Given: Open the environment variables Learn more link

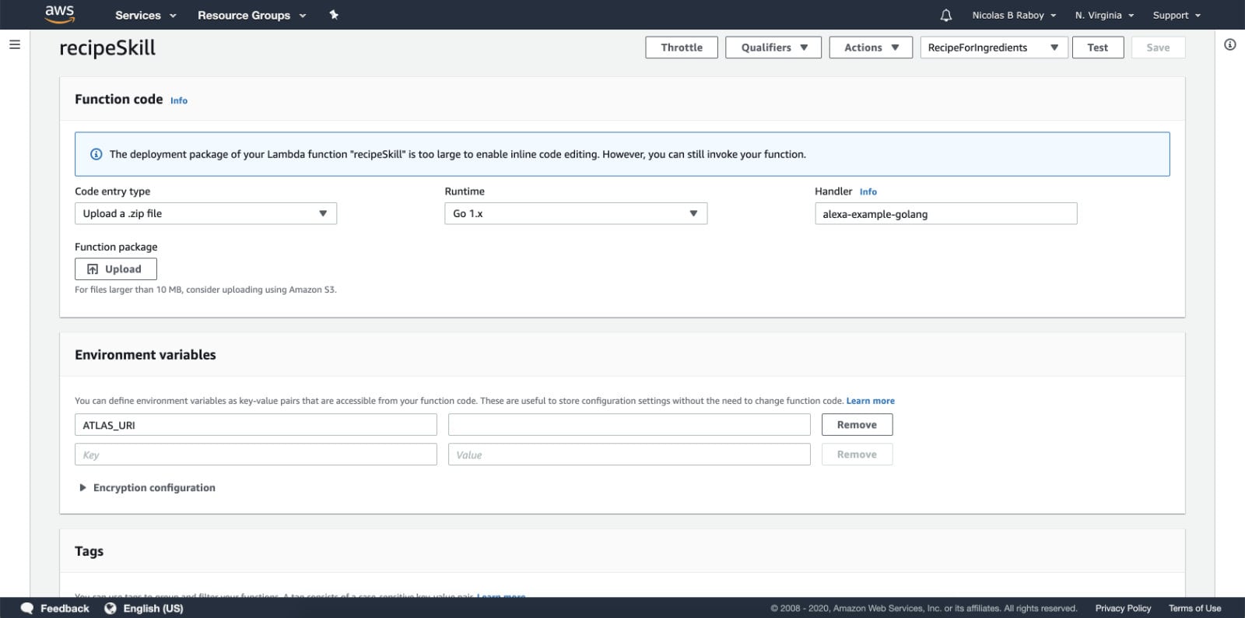Looking at the screenshot, I should click(x=870, y=401).
